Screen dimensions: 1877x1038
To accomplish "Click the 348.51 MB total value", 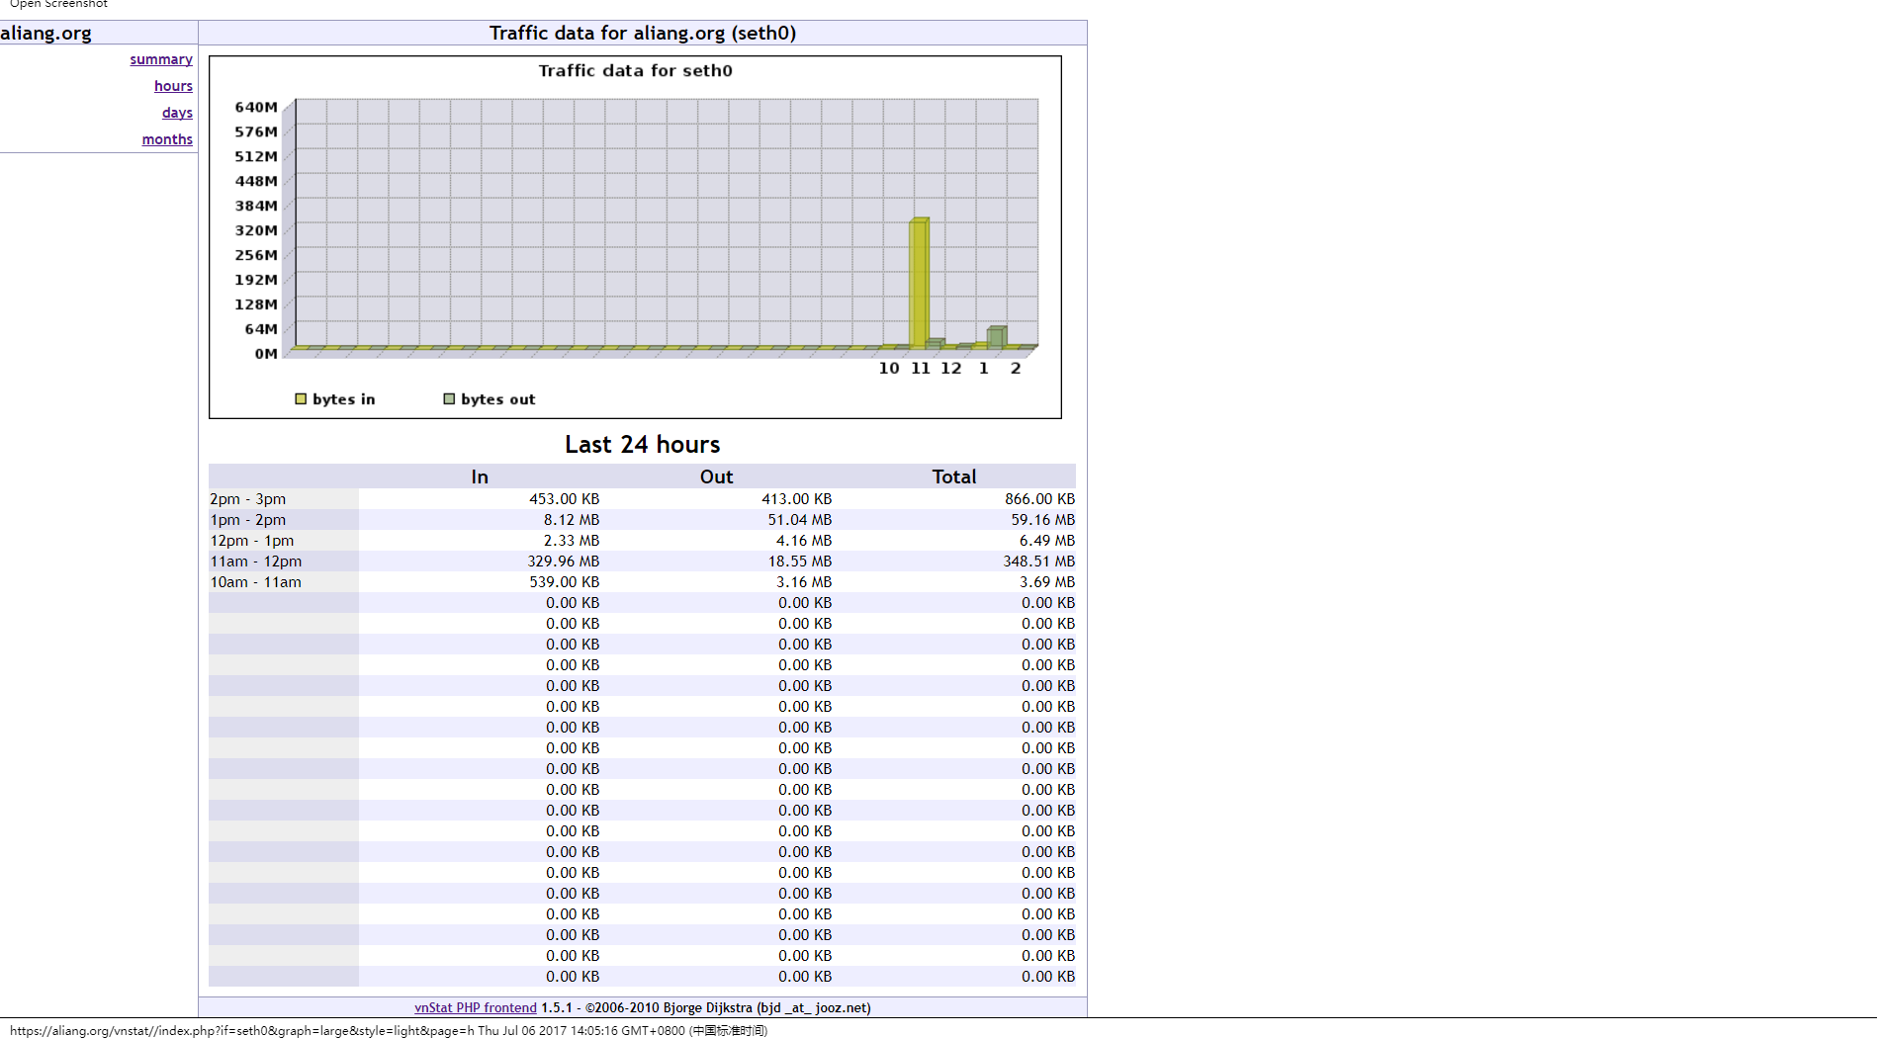I will tap(1038, 562).
